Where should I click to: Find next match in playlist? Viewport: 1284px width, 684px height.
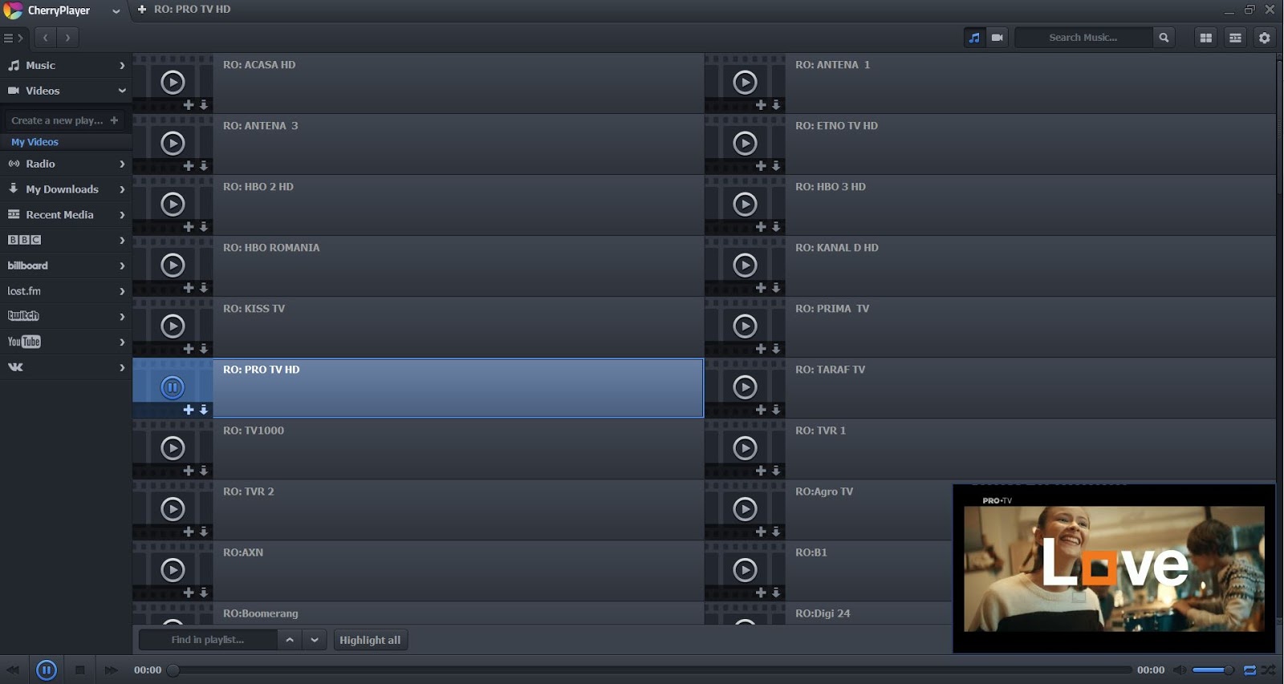[x=315, y=640]
